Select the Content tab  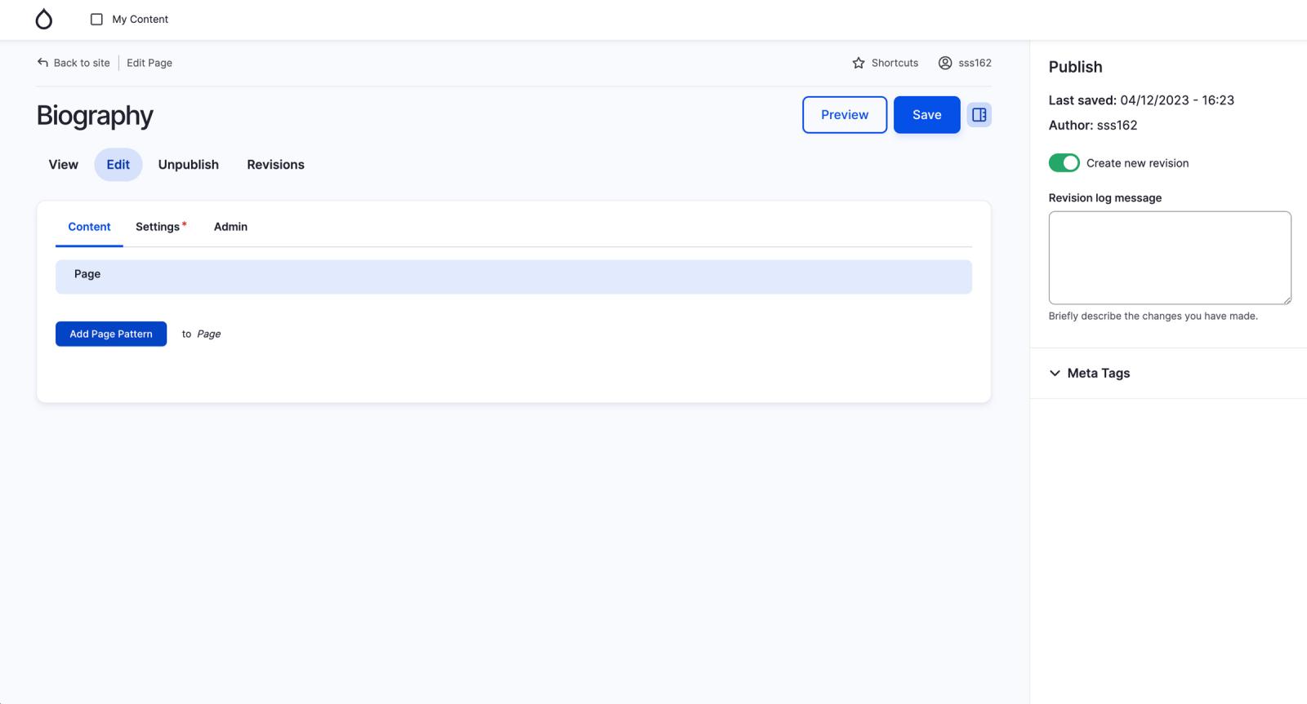click(x=89, y=227)
